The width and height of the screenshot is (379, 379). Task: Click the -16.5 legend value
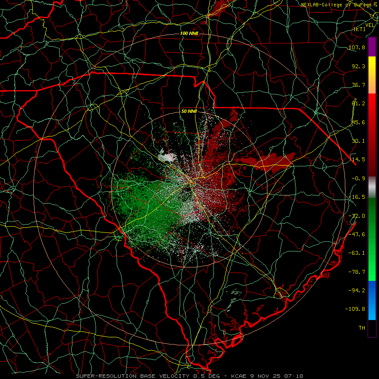[357, 197]
